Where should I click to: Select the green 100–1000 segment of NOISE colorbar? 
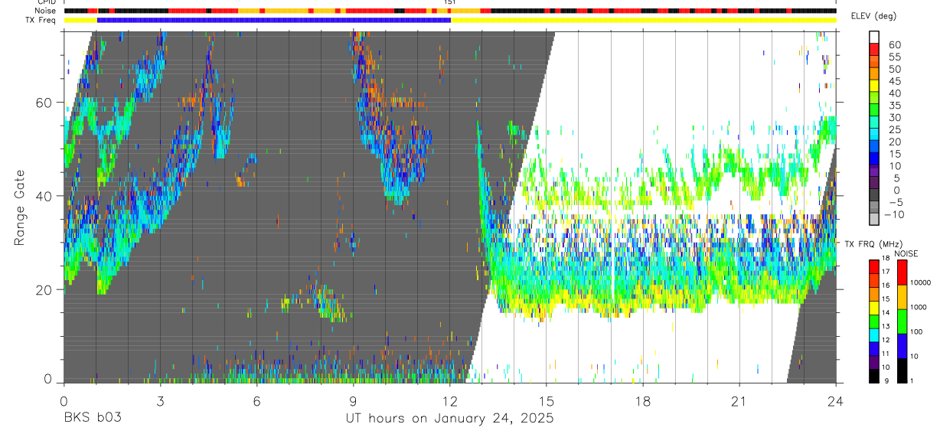[902, 321]
